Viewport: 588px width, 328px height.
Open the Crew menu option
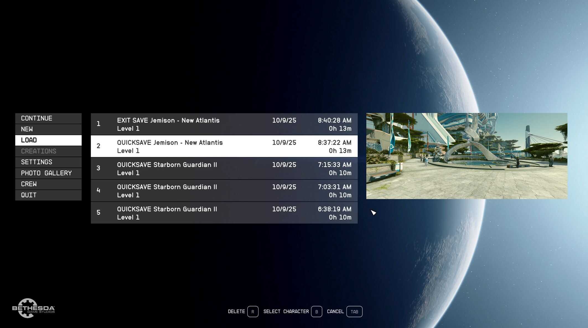[x=48, y=184]
